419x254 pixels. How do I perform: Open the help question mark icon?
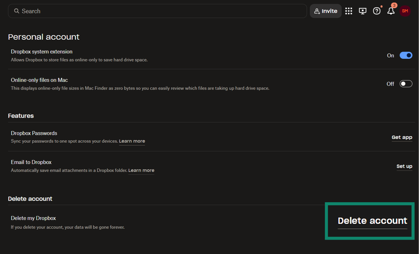pyautogui.click(x=376, y=11)
